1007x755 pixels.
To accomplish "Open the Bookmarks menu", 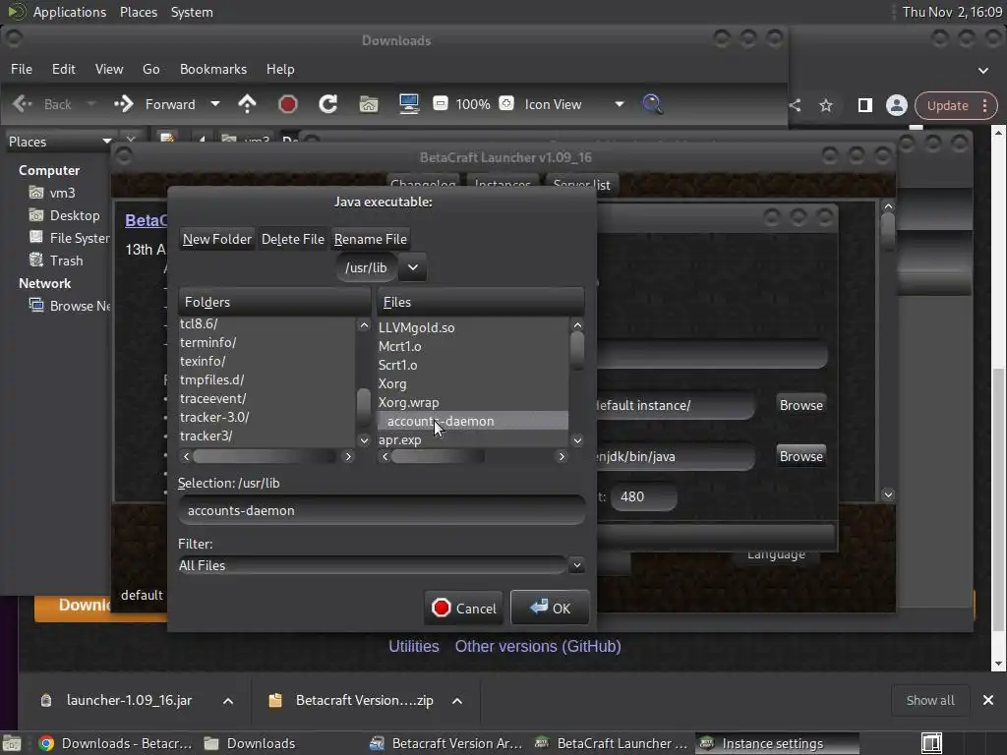I will 213,69.
